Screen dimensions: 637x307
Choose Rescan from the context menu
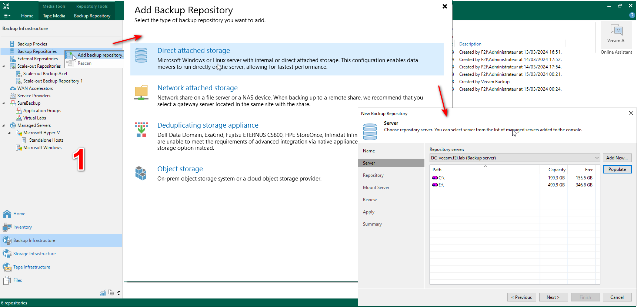[95, 63]
